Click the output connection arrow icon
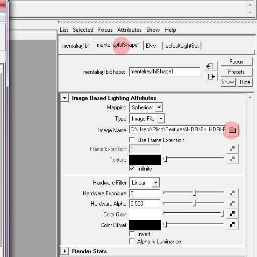This screenshot has height=257, width=257. pyautogui.click(x=211, y=77)
